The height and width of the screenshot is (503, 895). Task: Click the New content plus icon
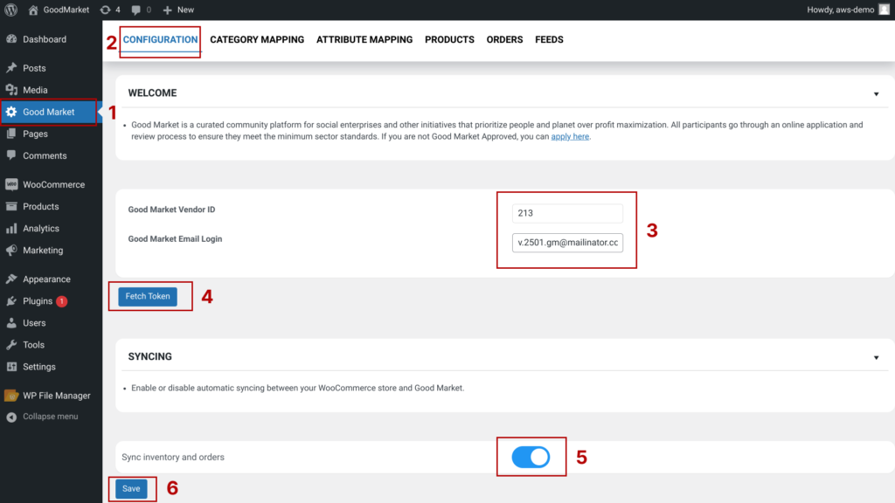[x=168, y=10]
